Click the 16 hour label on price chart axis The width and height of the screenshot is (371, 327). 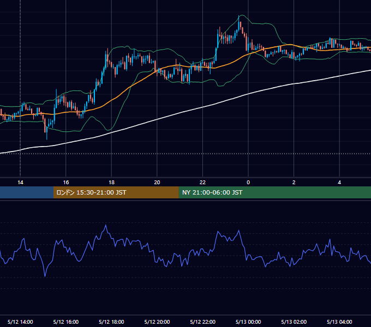coord(66,183)
